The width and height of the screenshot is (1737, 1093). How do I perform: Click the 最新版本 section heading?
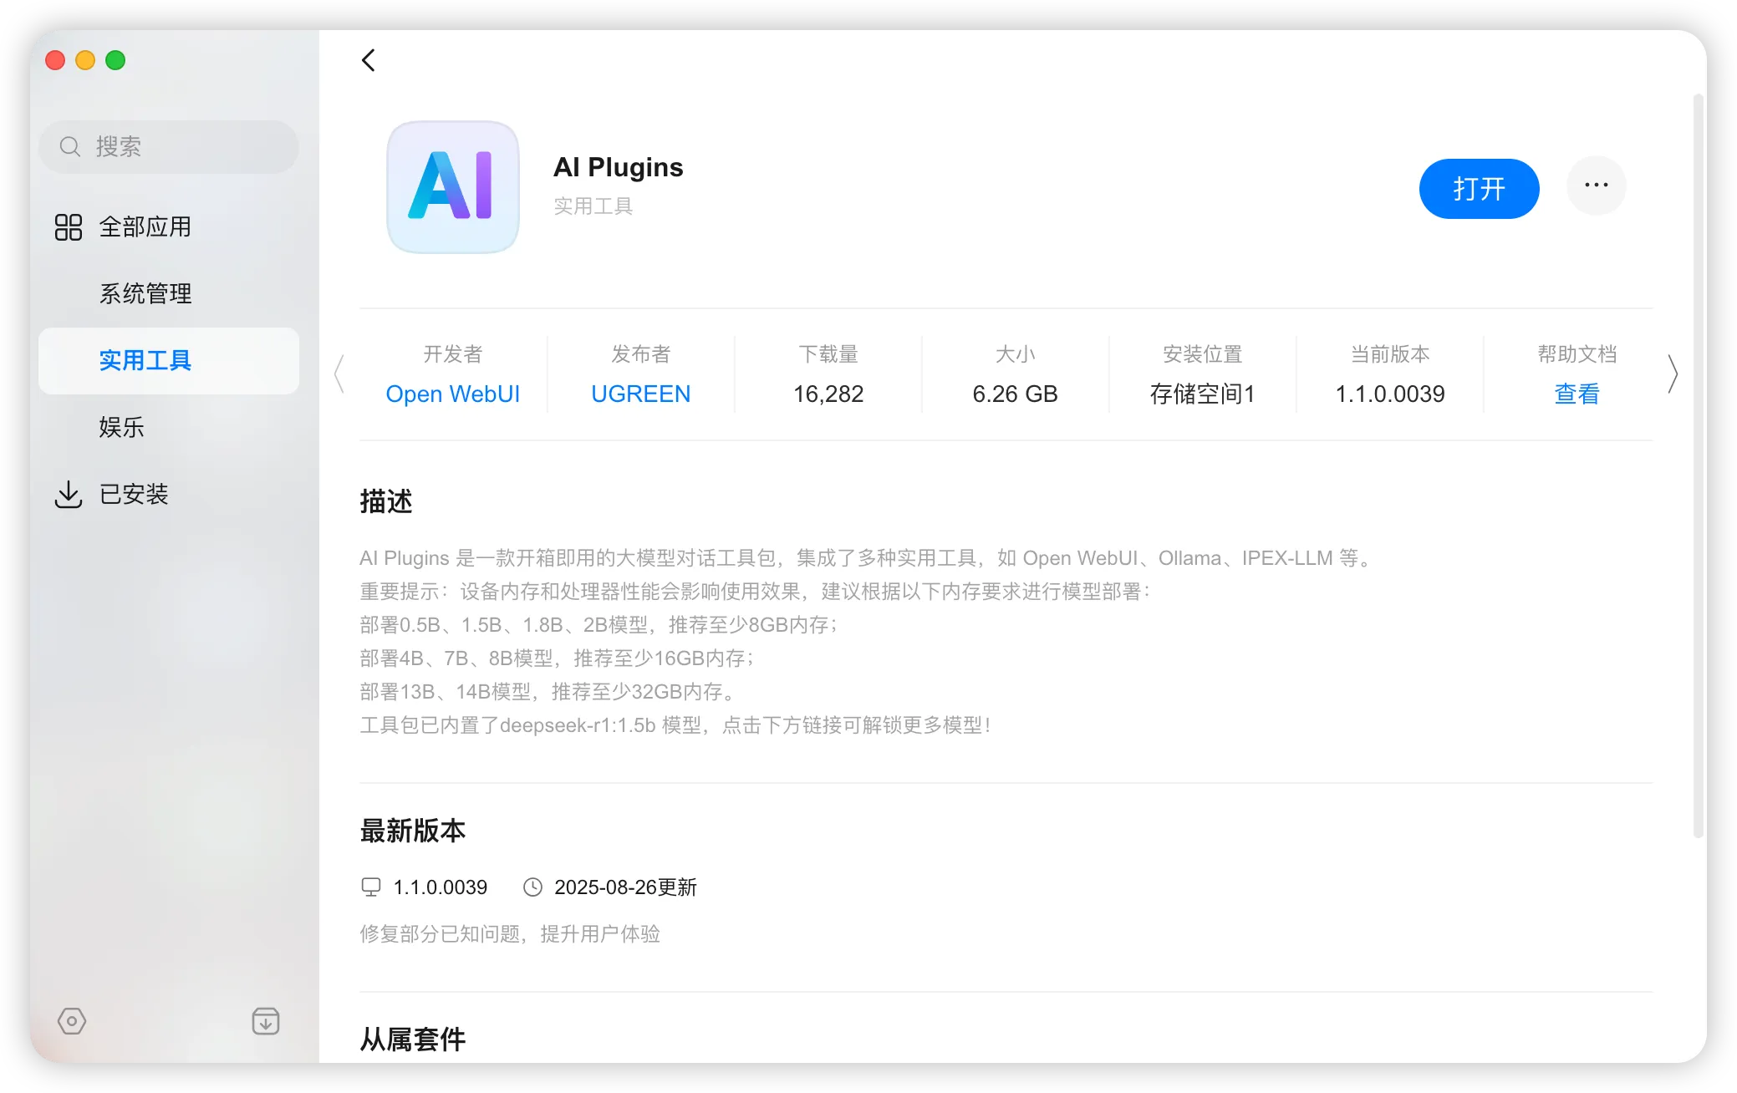click(x=413, y=831)
